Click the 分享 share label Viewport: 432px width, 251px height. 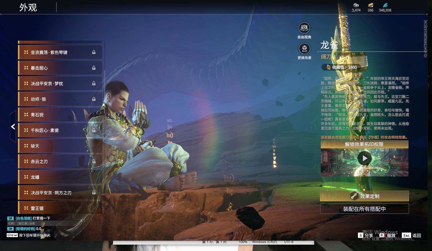[369, 235]
